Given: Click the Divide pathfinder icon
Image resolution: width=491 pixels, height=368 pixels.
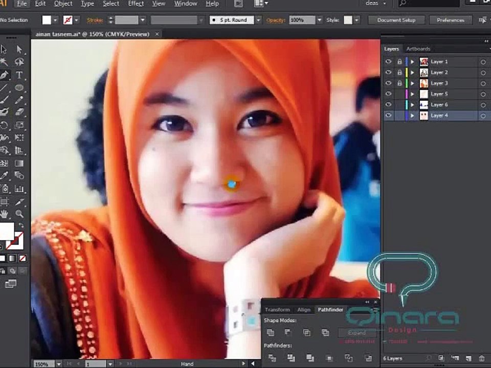Looking at the screenshot, I should (272, 358).
